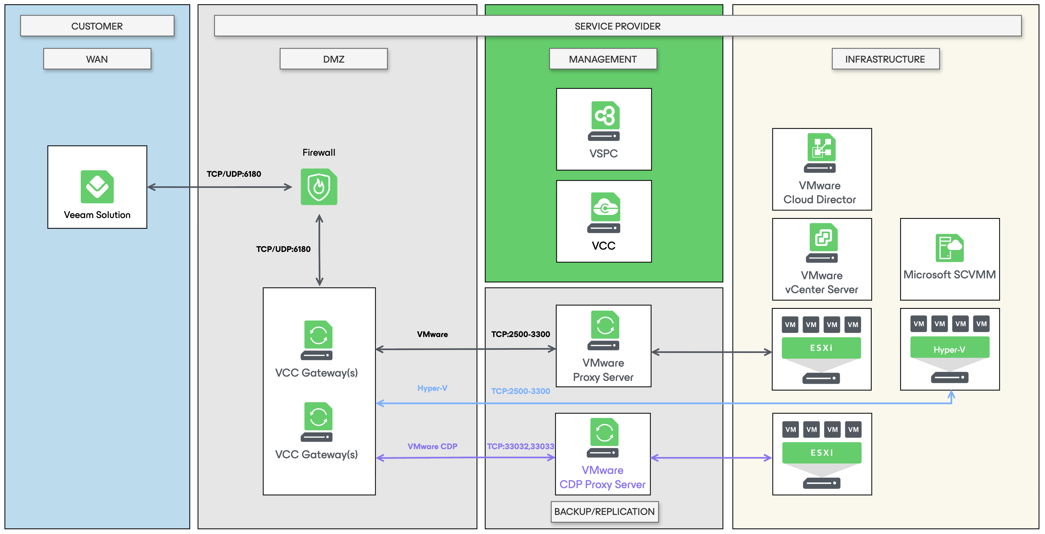This screenshot has width=1045, height=534.
Task: Click the purple VMware CDP label
Action: pos(433,446)
